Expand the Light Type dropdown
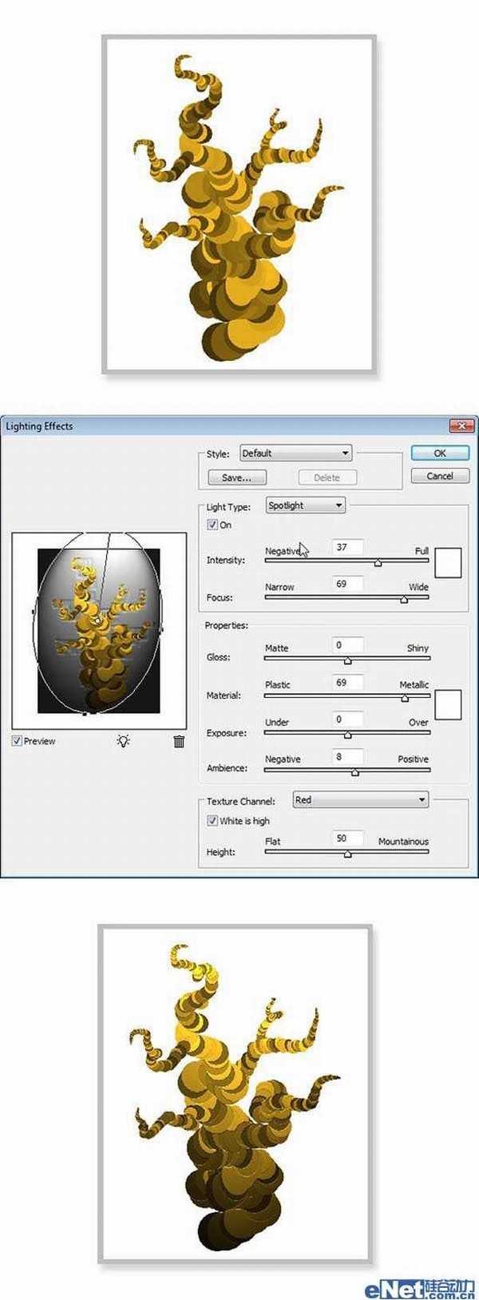The image size is (479, 1300). pyautogui.click(x=305, y=505)
